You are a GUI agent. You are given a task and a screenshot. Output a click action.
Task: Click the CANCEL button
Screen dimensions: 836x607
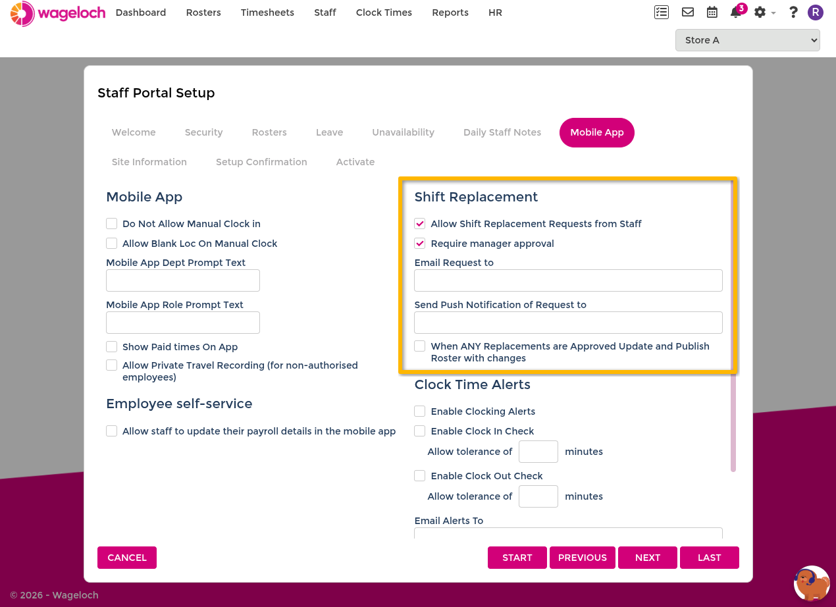point(127,558)
